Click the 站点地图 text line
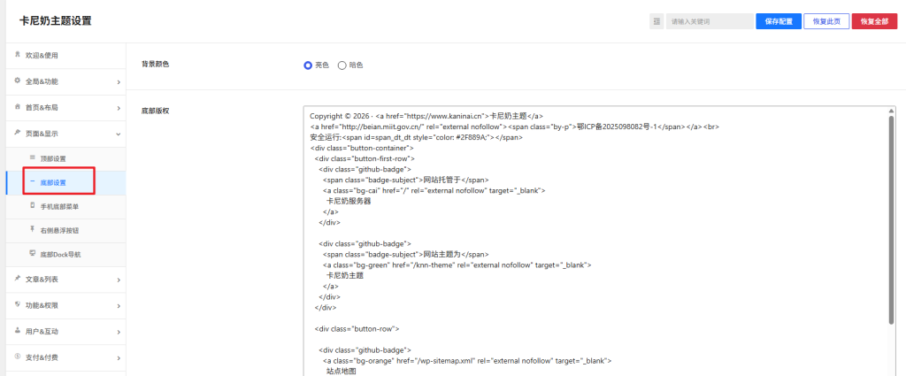Screen dimensions: 906x376 (x=342, y=372)
